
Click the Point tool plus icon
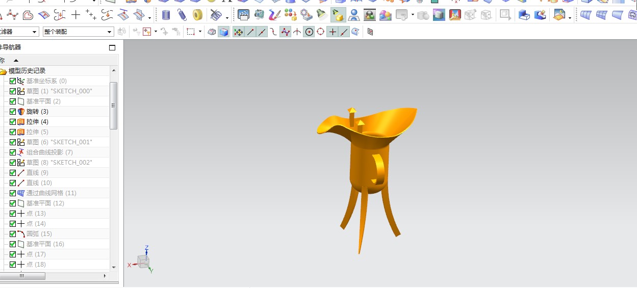75,15
